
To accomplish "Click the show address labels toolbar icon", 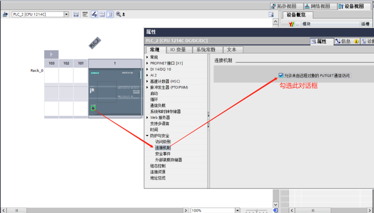I will 76,14.
